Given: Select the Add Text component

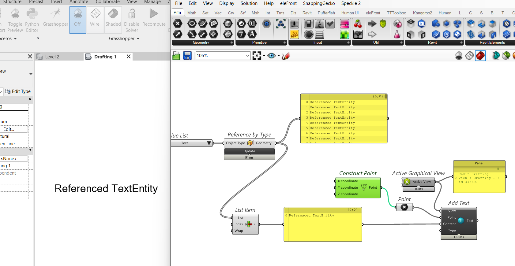Looking at the screenshot, I should tap(459, 221).
